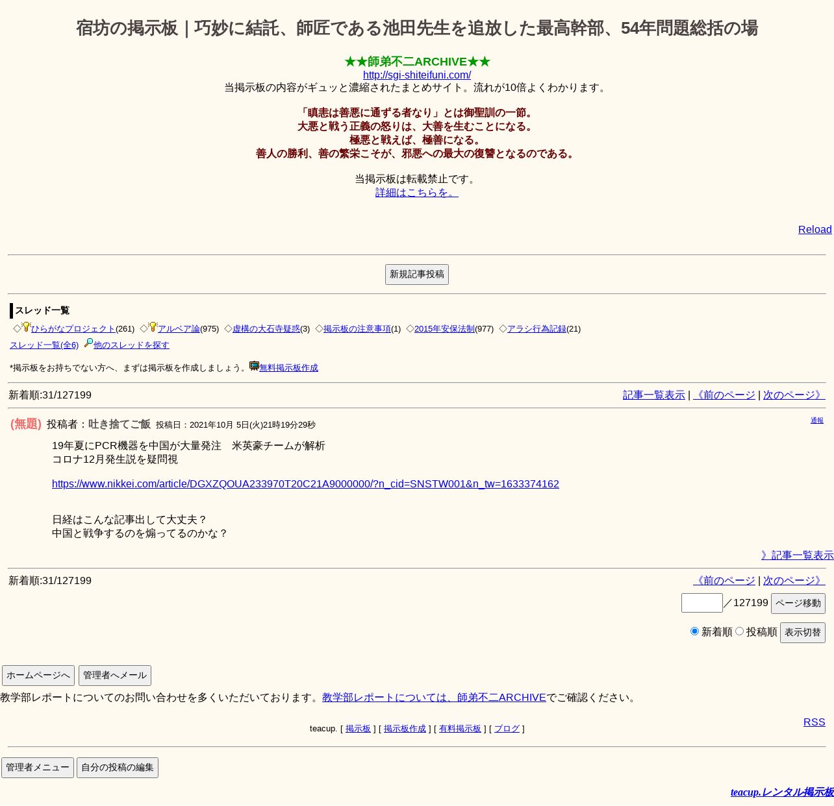Open the 詳細はこちらを link
This screenshot has height=806, width=834.
pos(417,193)
